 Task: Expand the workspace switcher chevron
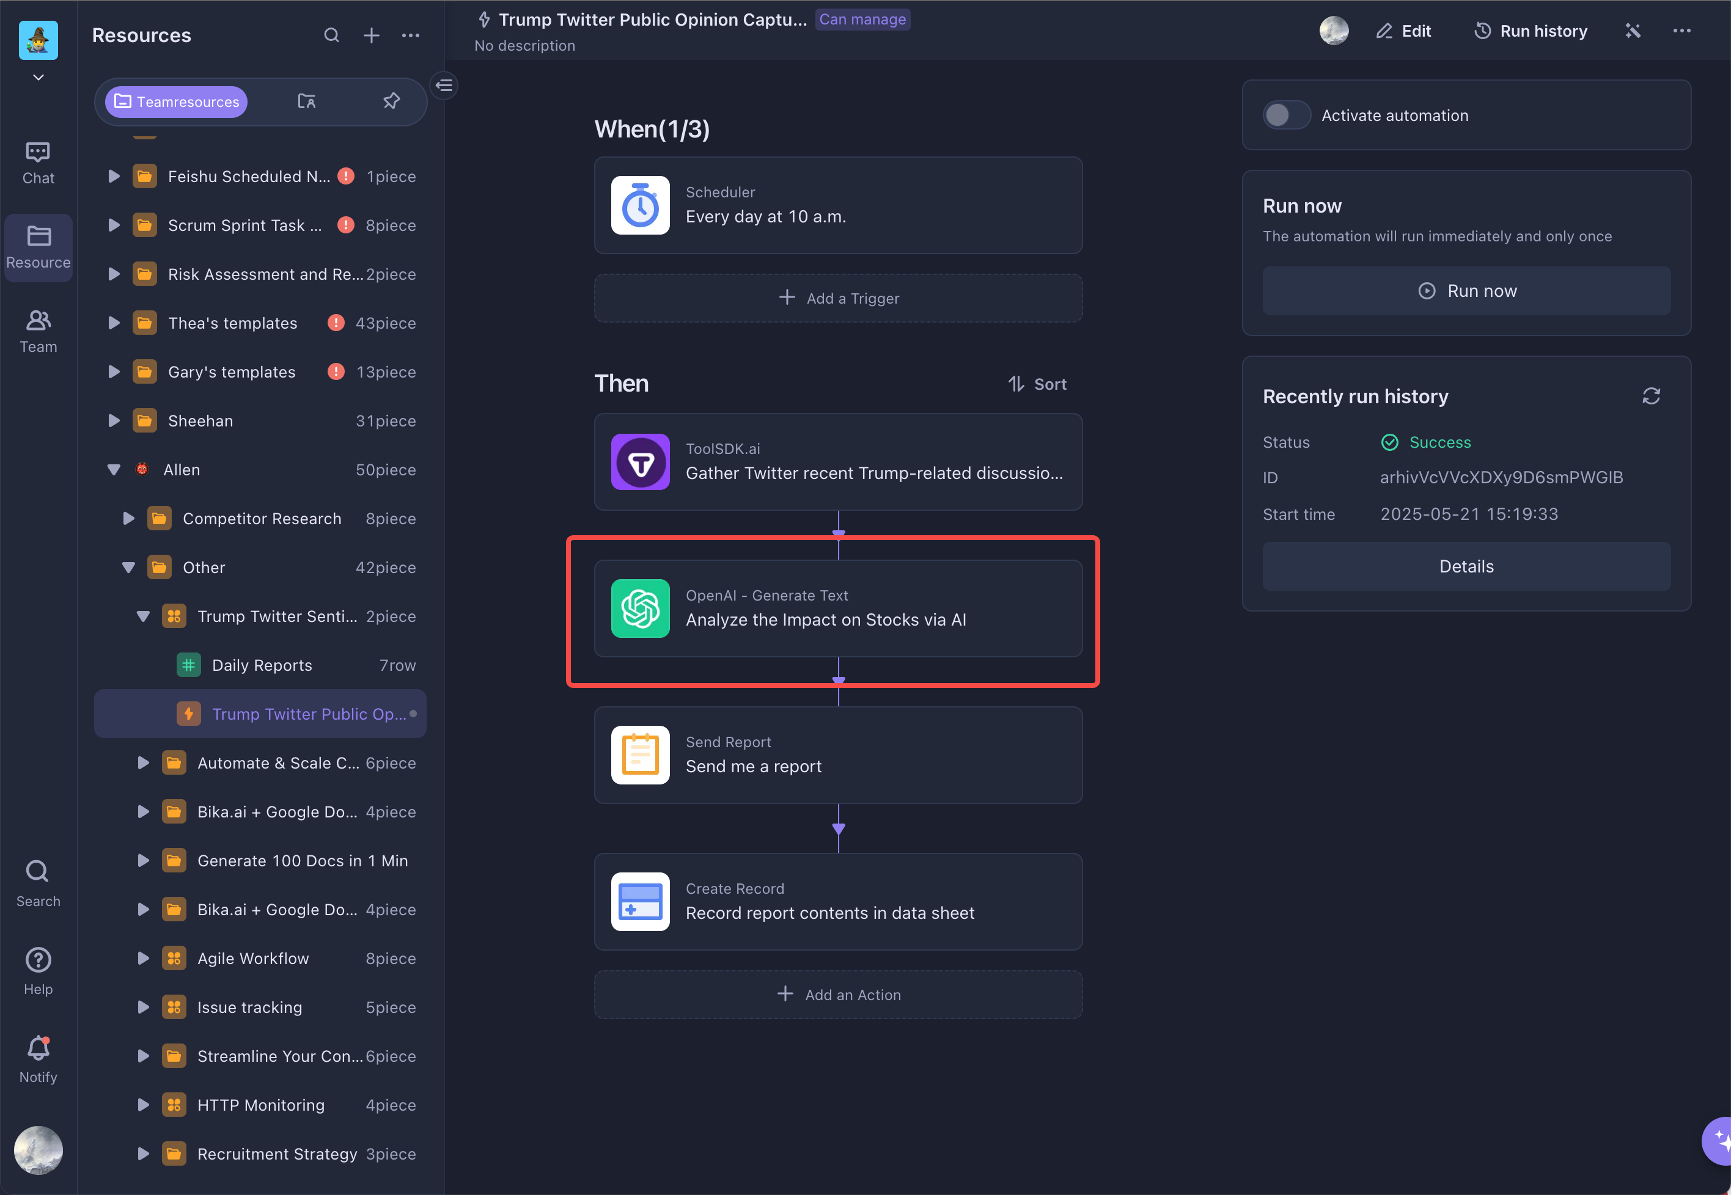click(x=38, y=77)
